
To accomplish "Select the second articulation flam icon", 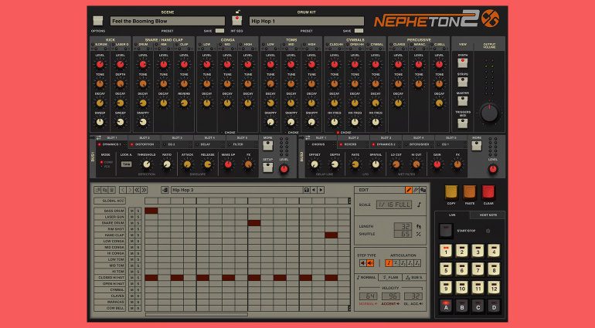I will [396, 262].
